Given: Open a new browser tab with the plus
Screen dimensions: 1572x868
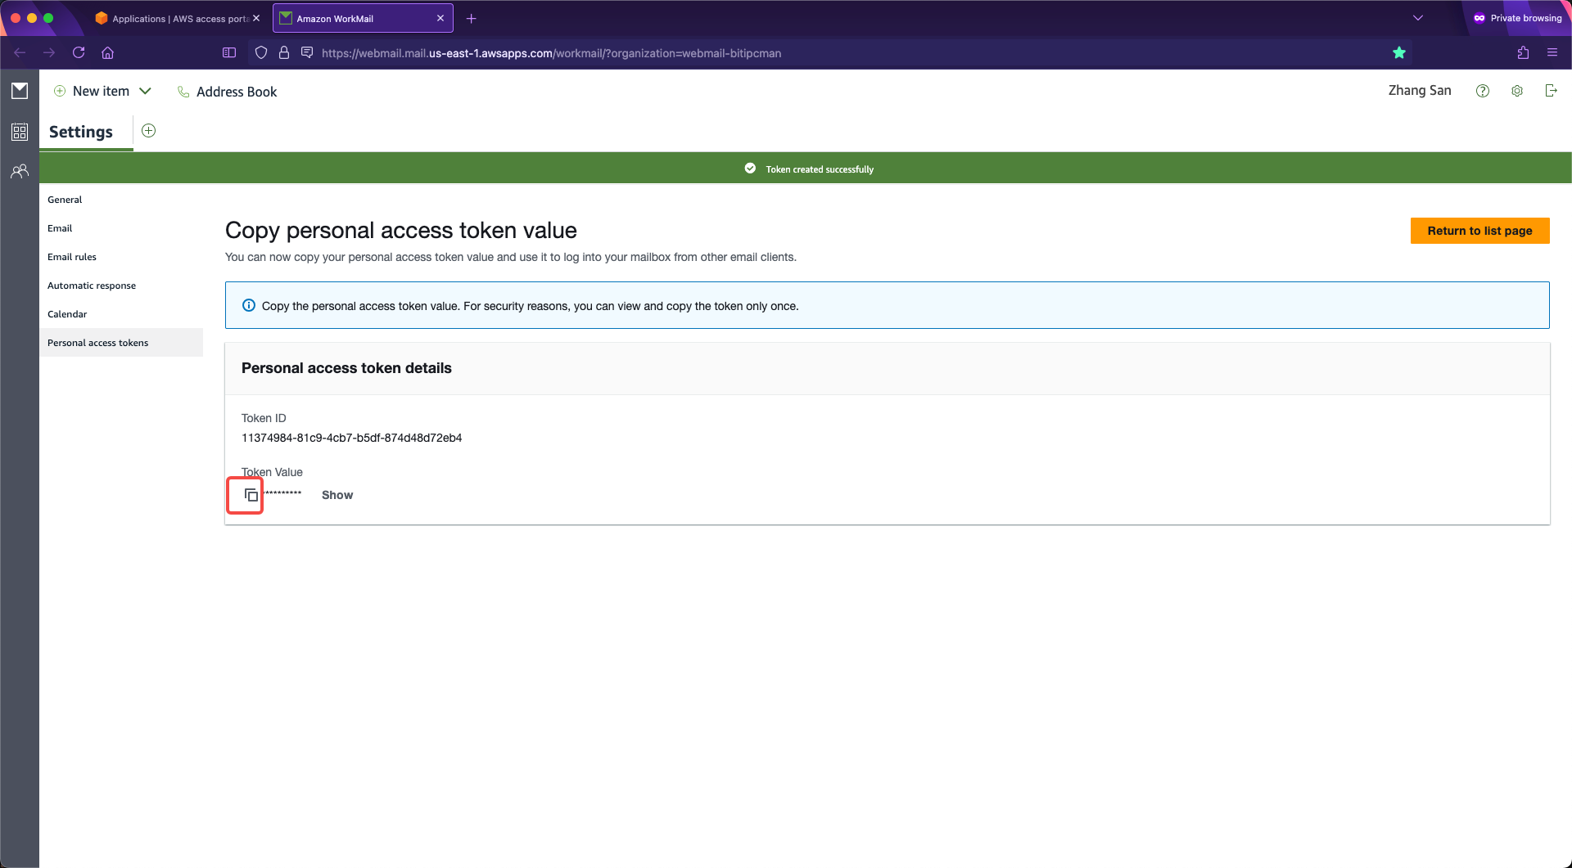Looking at the screenshot, I should pos(471,18).
